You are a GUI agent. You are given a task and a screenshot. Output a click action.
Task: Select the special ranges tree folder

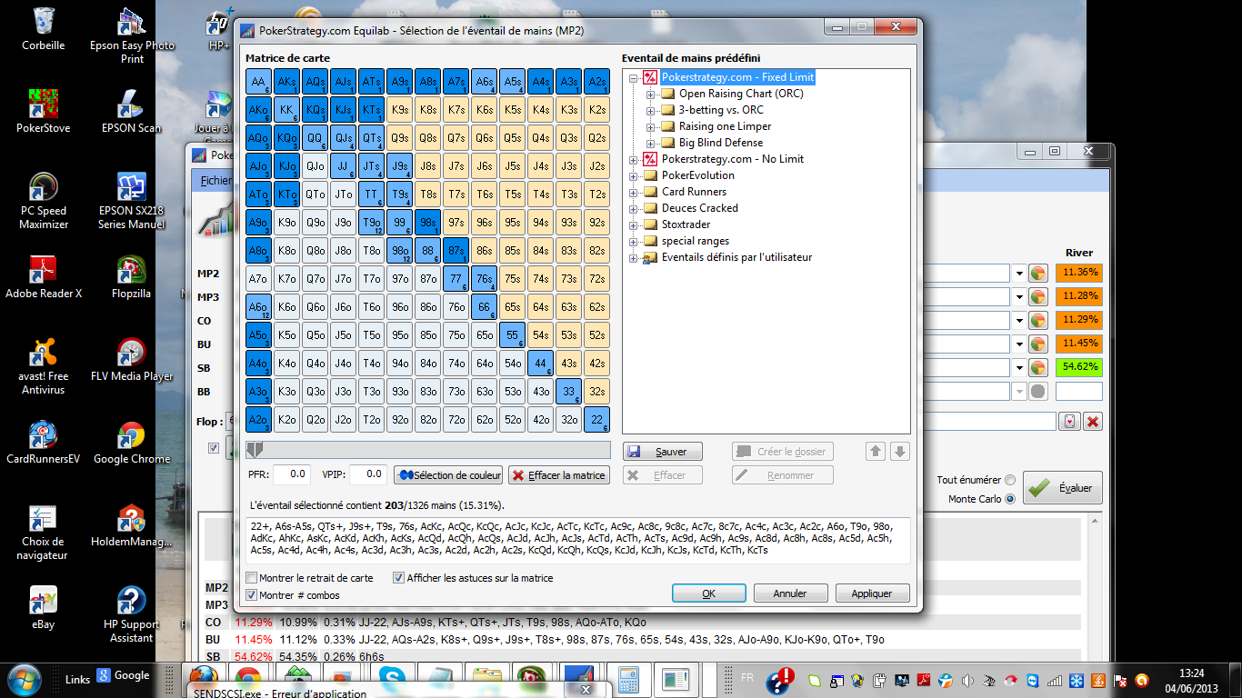coord(695,241)
